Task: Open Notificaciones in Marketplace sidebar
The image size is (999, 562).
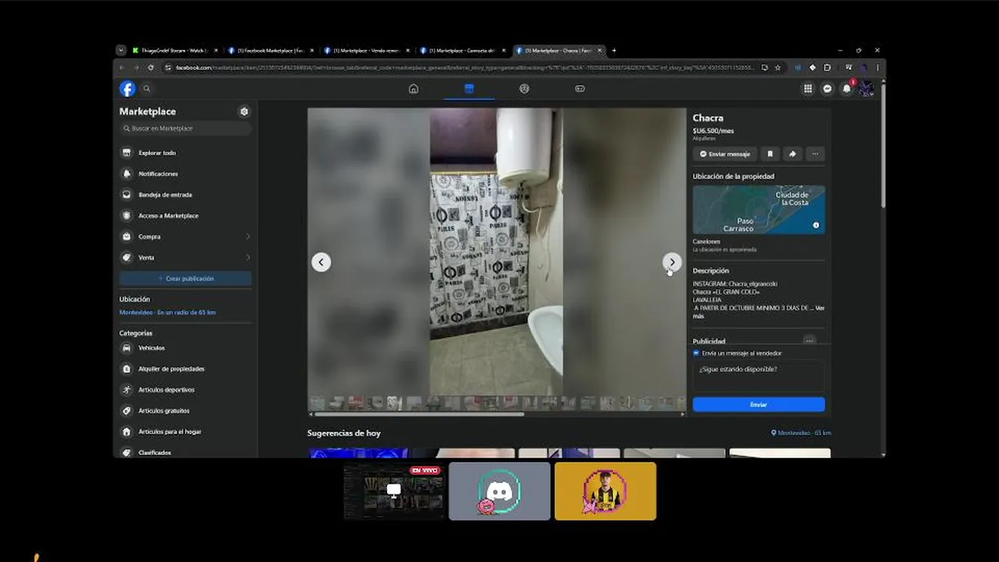Action: [x=186, y=174]
